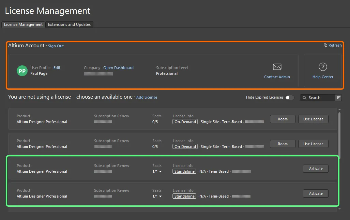Sign out of the Altium Account

coord(56,46)
